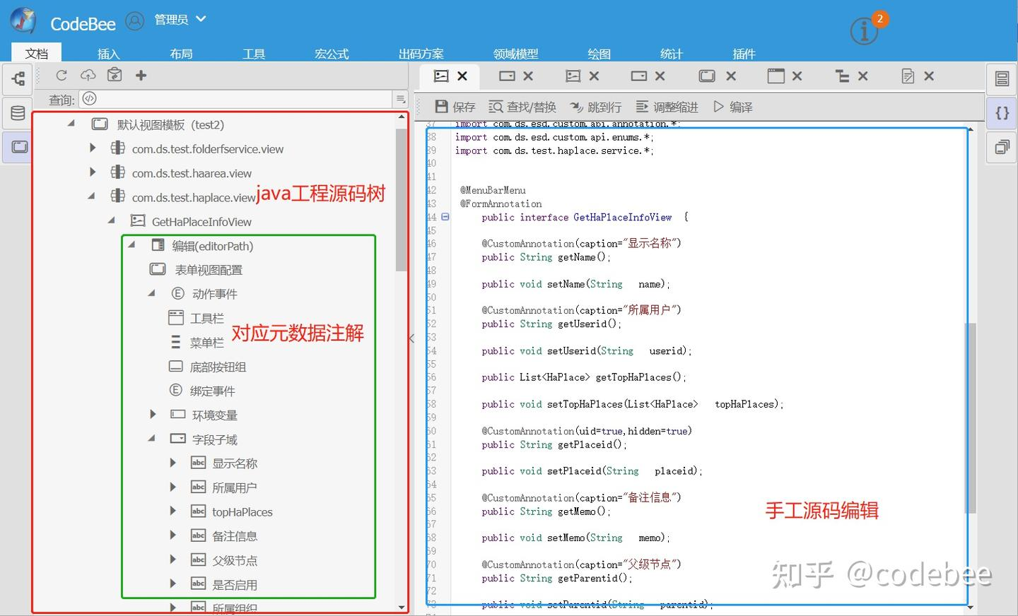The height and width of the screenshot is (616, 1018).
Task: Click the 编译 compile button
Action: tap(734, 107)
